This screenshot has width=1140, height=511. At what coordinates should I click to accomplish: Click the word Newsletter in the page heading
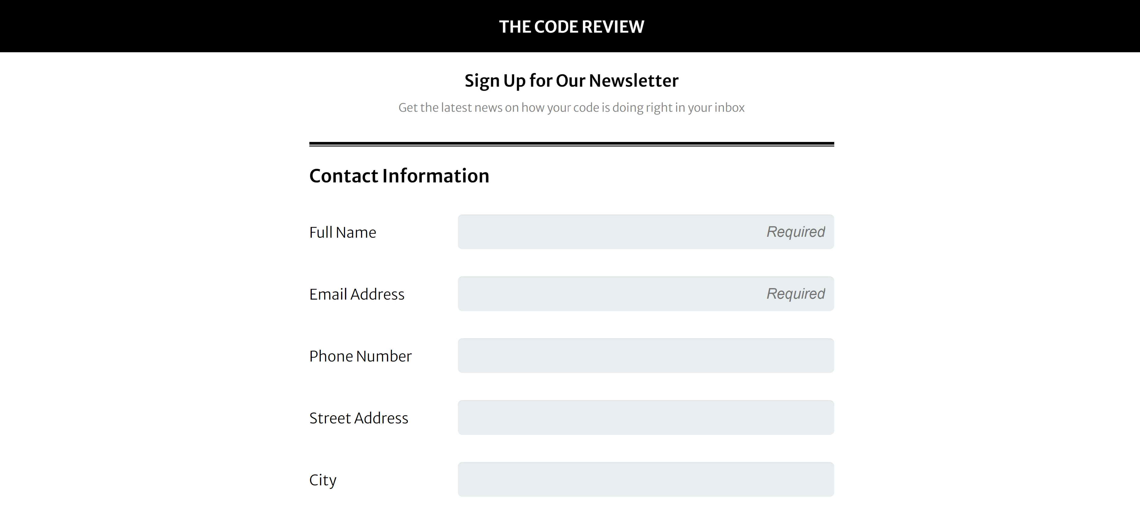[633, 81]
